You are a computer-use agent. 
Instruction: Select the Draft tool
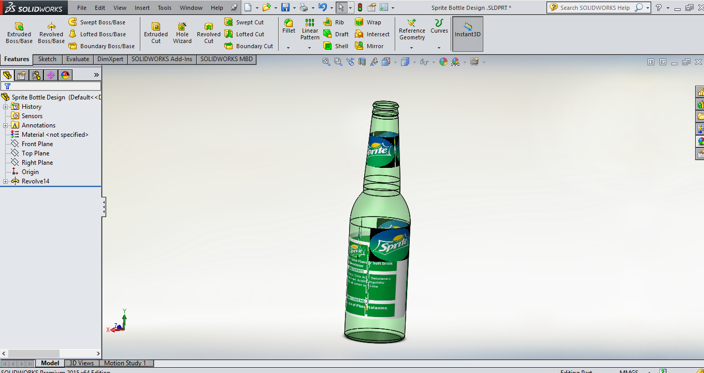[336, 34]
